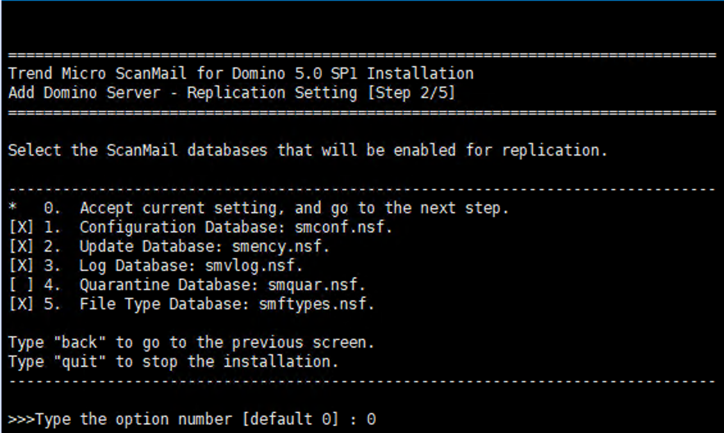Viewport: 724px width, 433px height.
Task: Click the typed 0 after the prompt colon
Action: coord(371,420)
